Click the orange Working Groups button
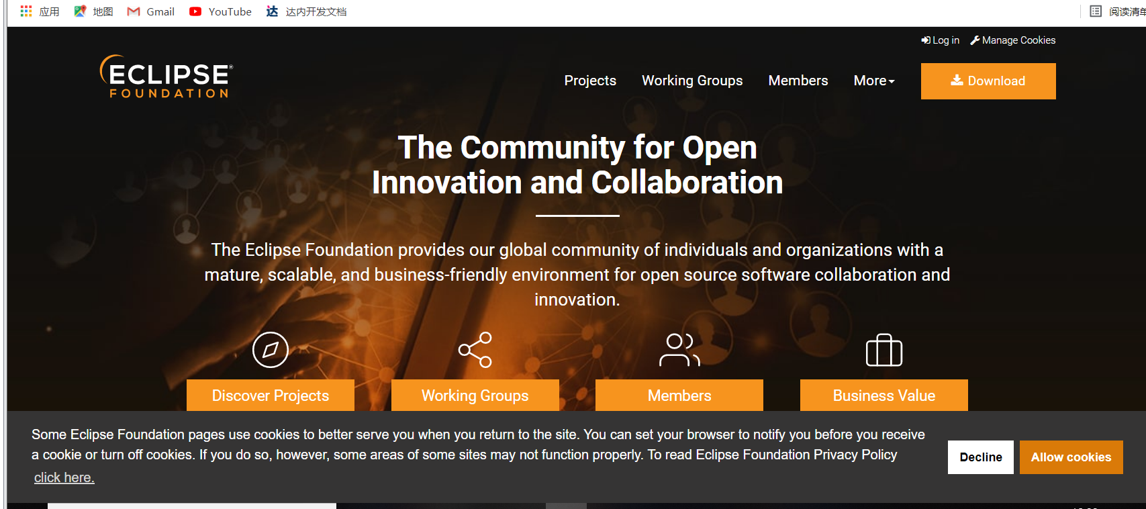Screen dimensions: 1146x509 click(475, 396)
